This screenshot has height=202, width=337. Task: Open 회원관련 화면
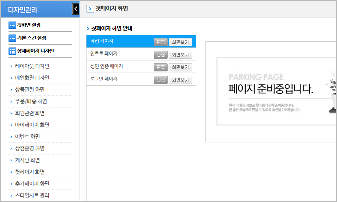click(x=30, y=113)
